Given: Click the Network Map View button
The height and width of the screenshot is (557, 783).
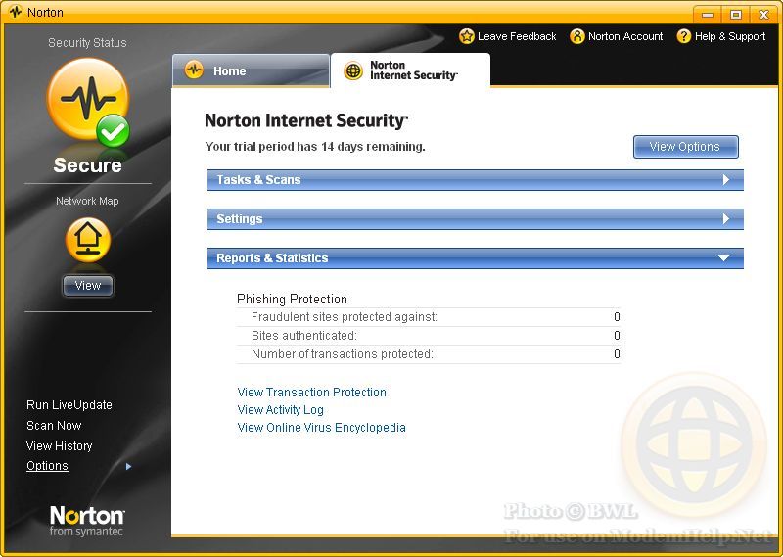Looking at the screenshot, I should [88, 286].
